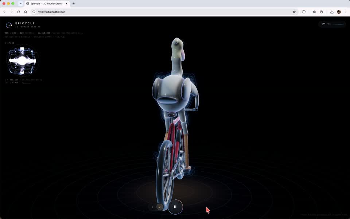Reload the Epicycle page
Viewport: 350px width, 219px height.
coord(19,12)
